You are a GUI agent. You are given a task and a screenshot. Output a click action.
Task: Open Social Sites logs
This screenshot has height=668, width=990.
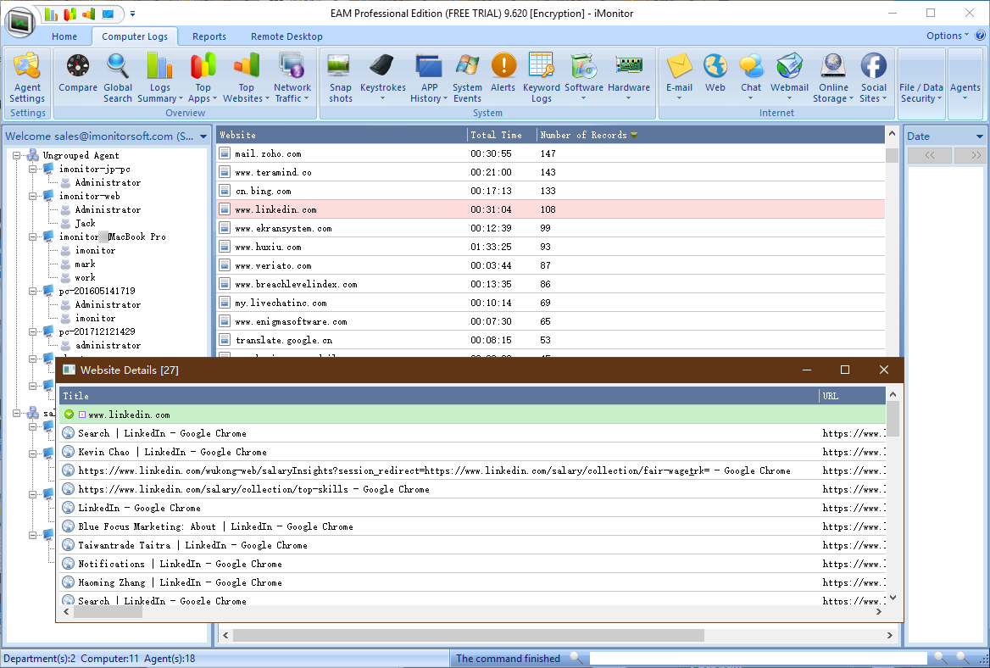(x=873, y=78)
